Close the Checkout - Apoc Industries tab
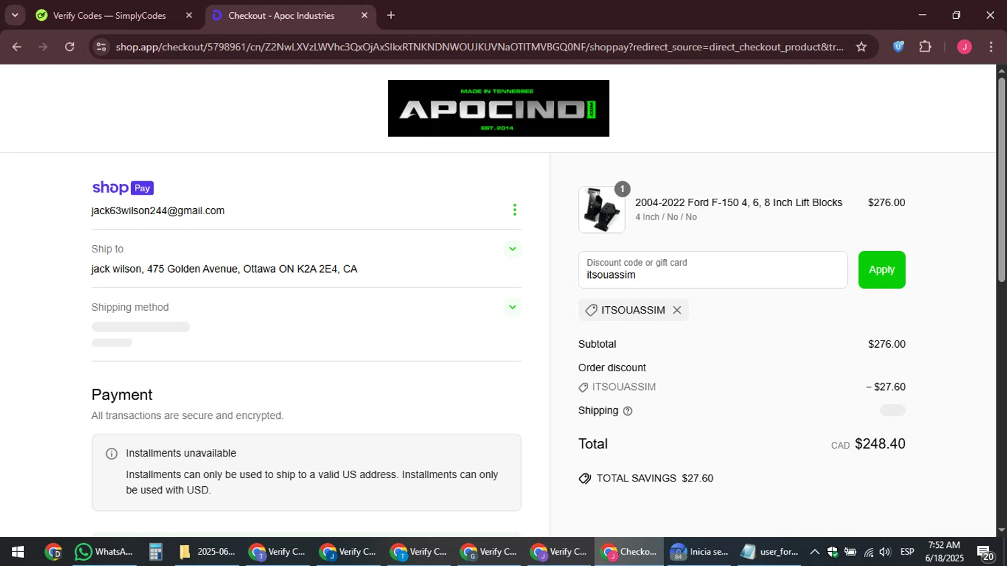Viewport: 1007px width, 566px height. (365, 15)
